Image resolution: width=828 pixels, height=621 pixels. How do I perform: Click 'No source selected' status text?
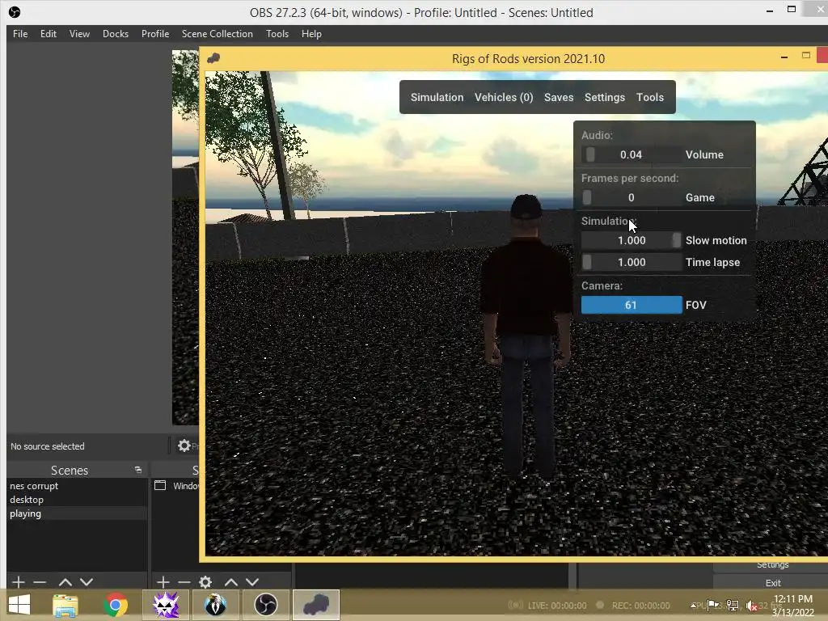pos(48,446)
